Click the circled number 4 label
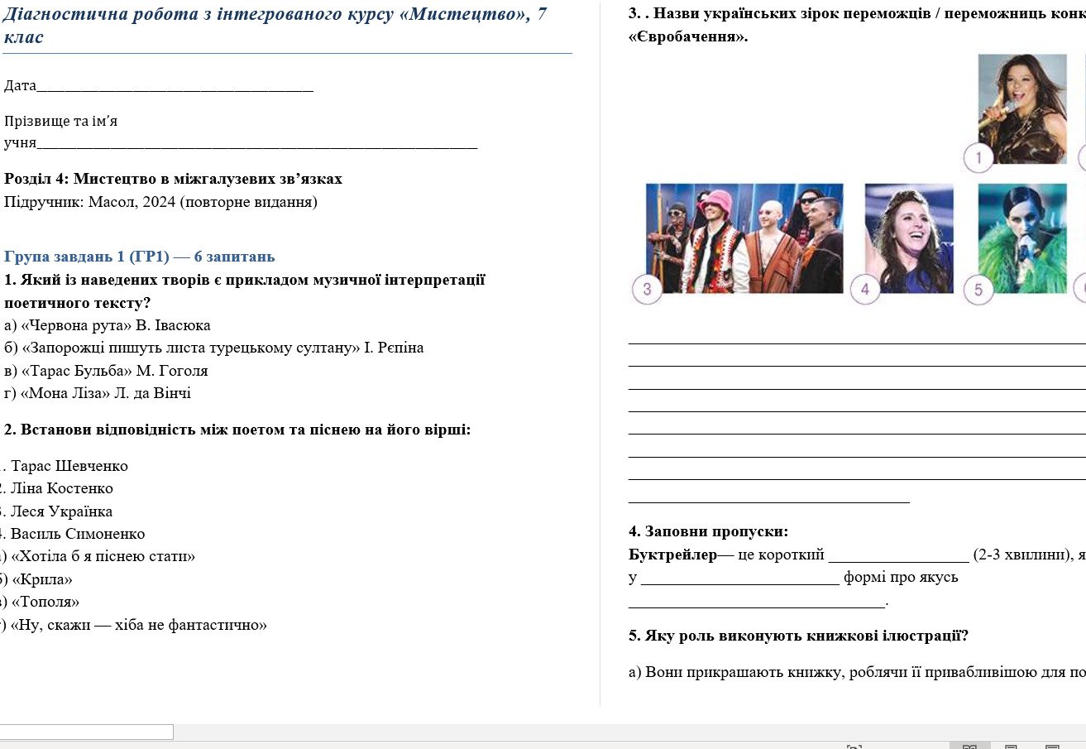This screenshot has width=1086, height=749. point(865,289)
